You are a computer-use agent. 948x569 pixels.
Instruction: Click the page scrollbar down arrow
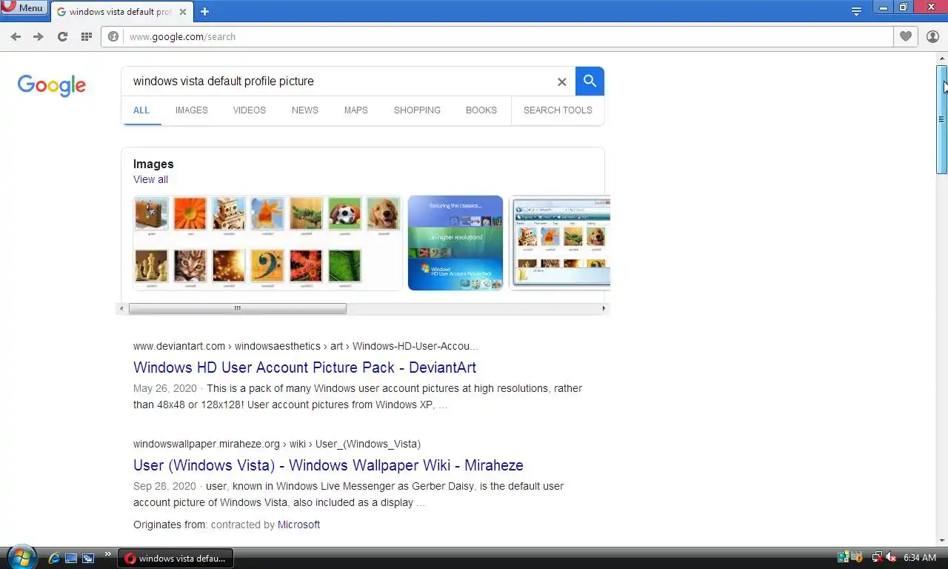pos(942,541)
